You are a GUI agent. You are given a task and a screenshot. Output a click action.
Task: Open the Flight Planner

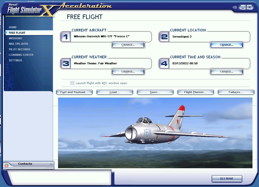[196, 92]
